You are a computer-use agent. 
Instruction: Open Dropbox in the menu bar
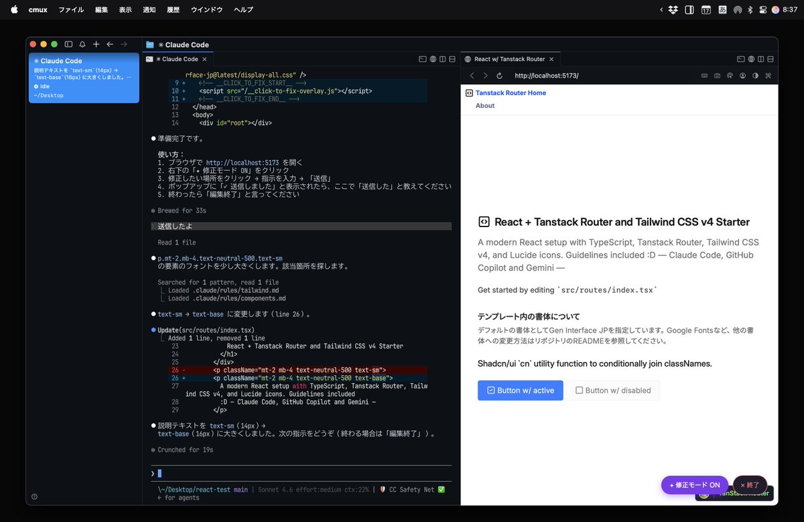pos(673,9)
